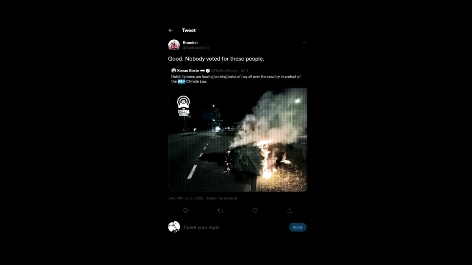This screenshot has height=265, width=472.
Task: Open the share tweet icon
Action: click(x=290, y=211)
